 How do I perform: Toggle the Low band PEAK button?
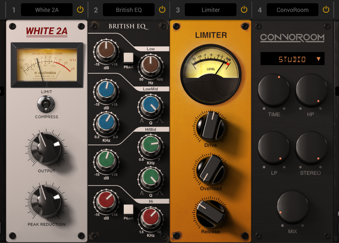point(128,58)
